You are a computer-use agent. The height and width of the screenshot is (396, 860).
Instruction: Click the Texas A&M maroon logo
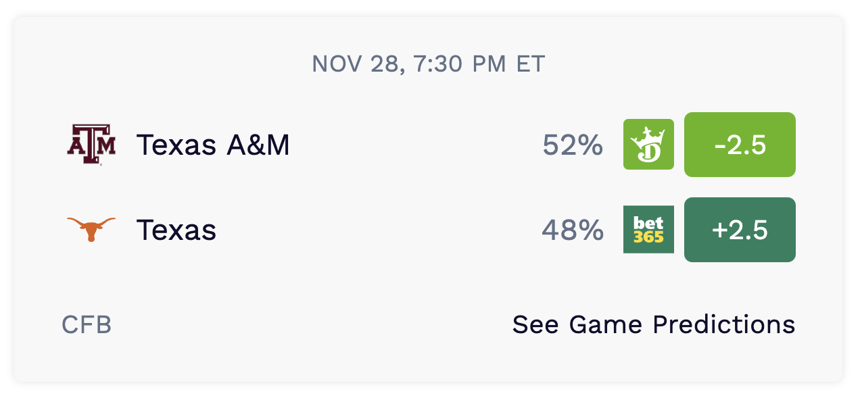91,145
